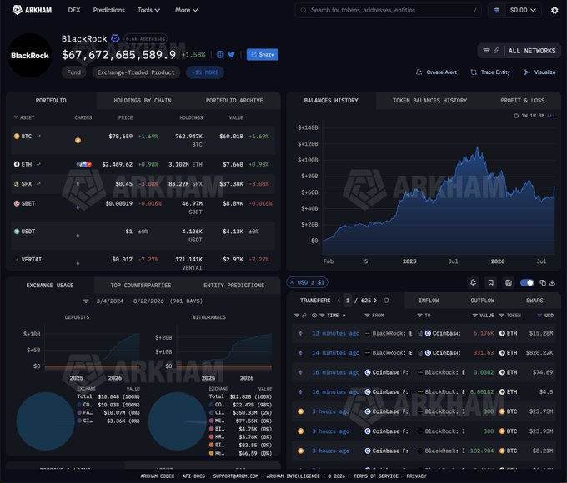This screenshot has width=567, height=483.
Task: Expand the $0.00 balance dropdown
Action: 523,10
